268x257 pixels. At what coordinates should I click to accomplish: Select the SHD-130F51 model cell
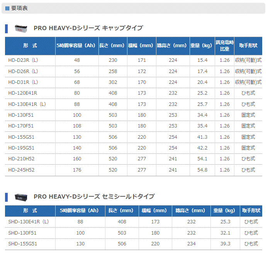[30, 233]
